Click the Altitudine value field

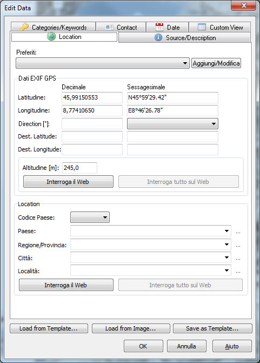pos(79,168)
